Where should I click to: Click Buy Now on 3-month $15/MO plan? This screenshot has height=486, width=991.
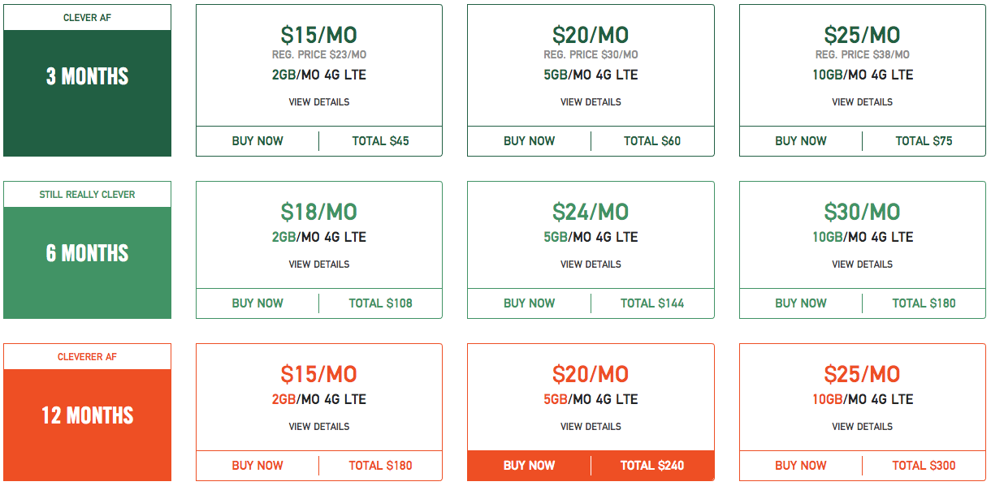tap(257, 141)
